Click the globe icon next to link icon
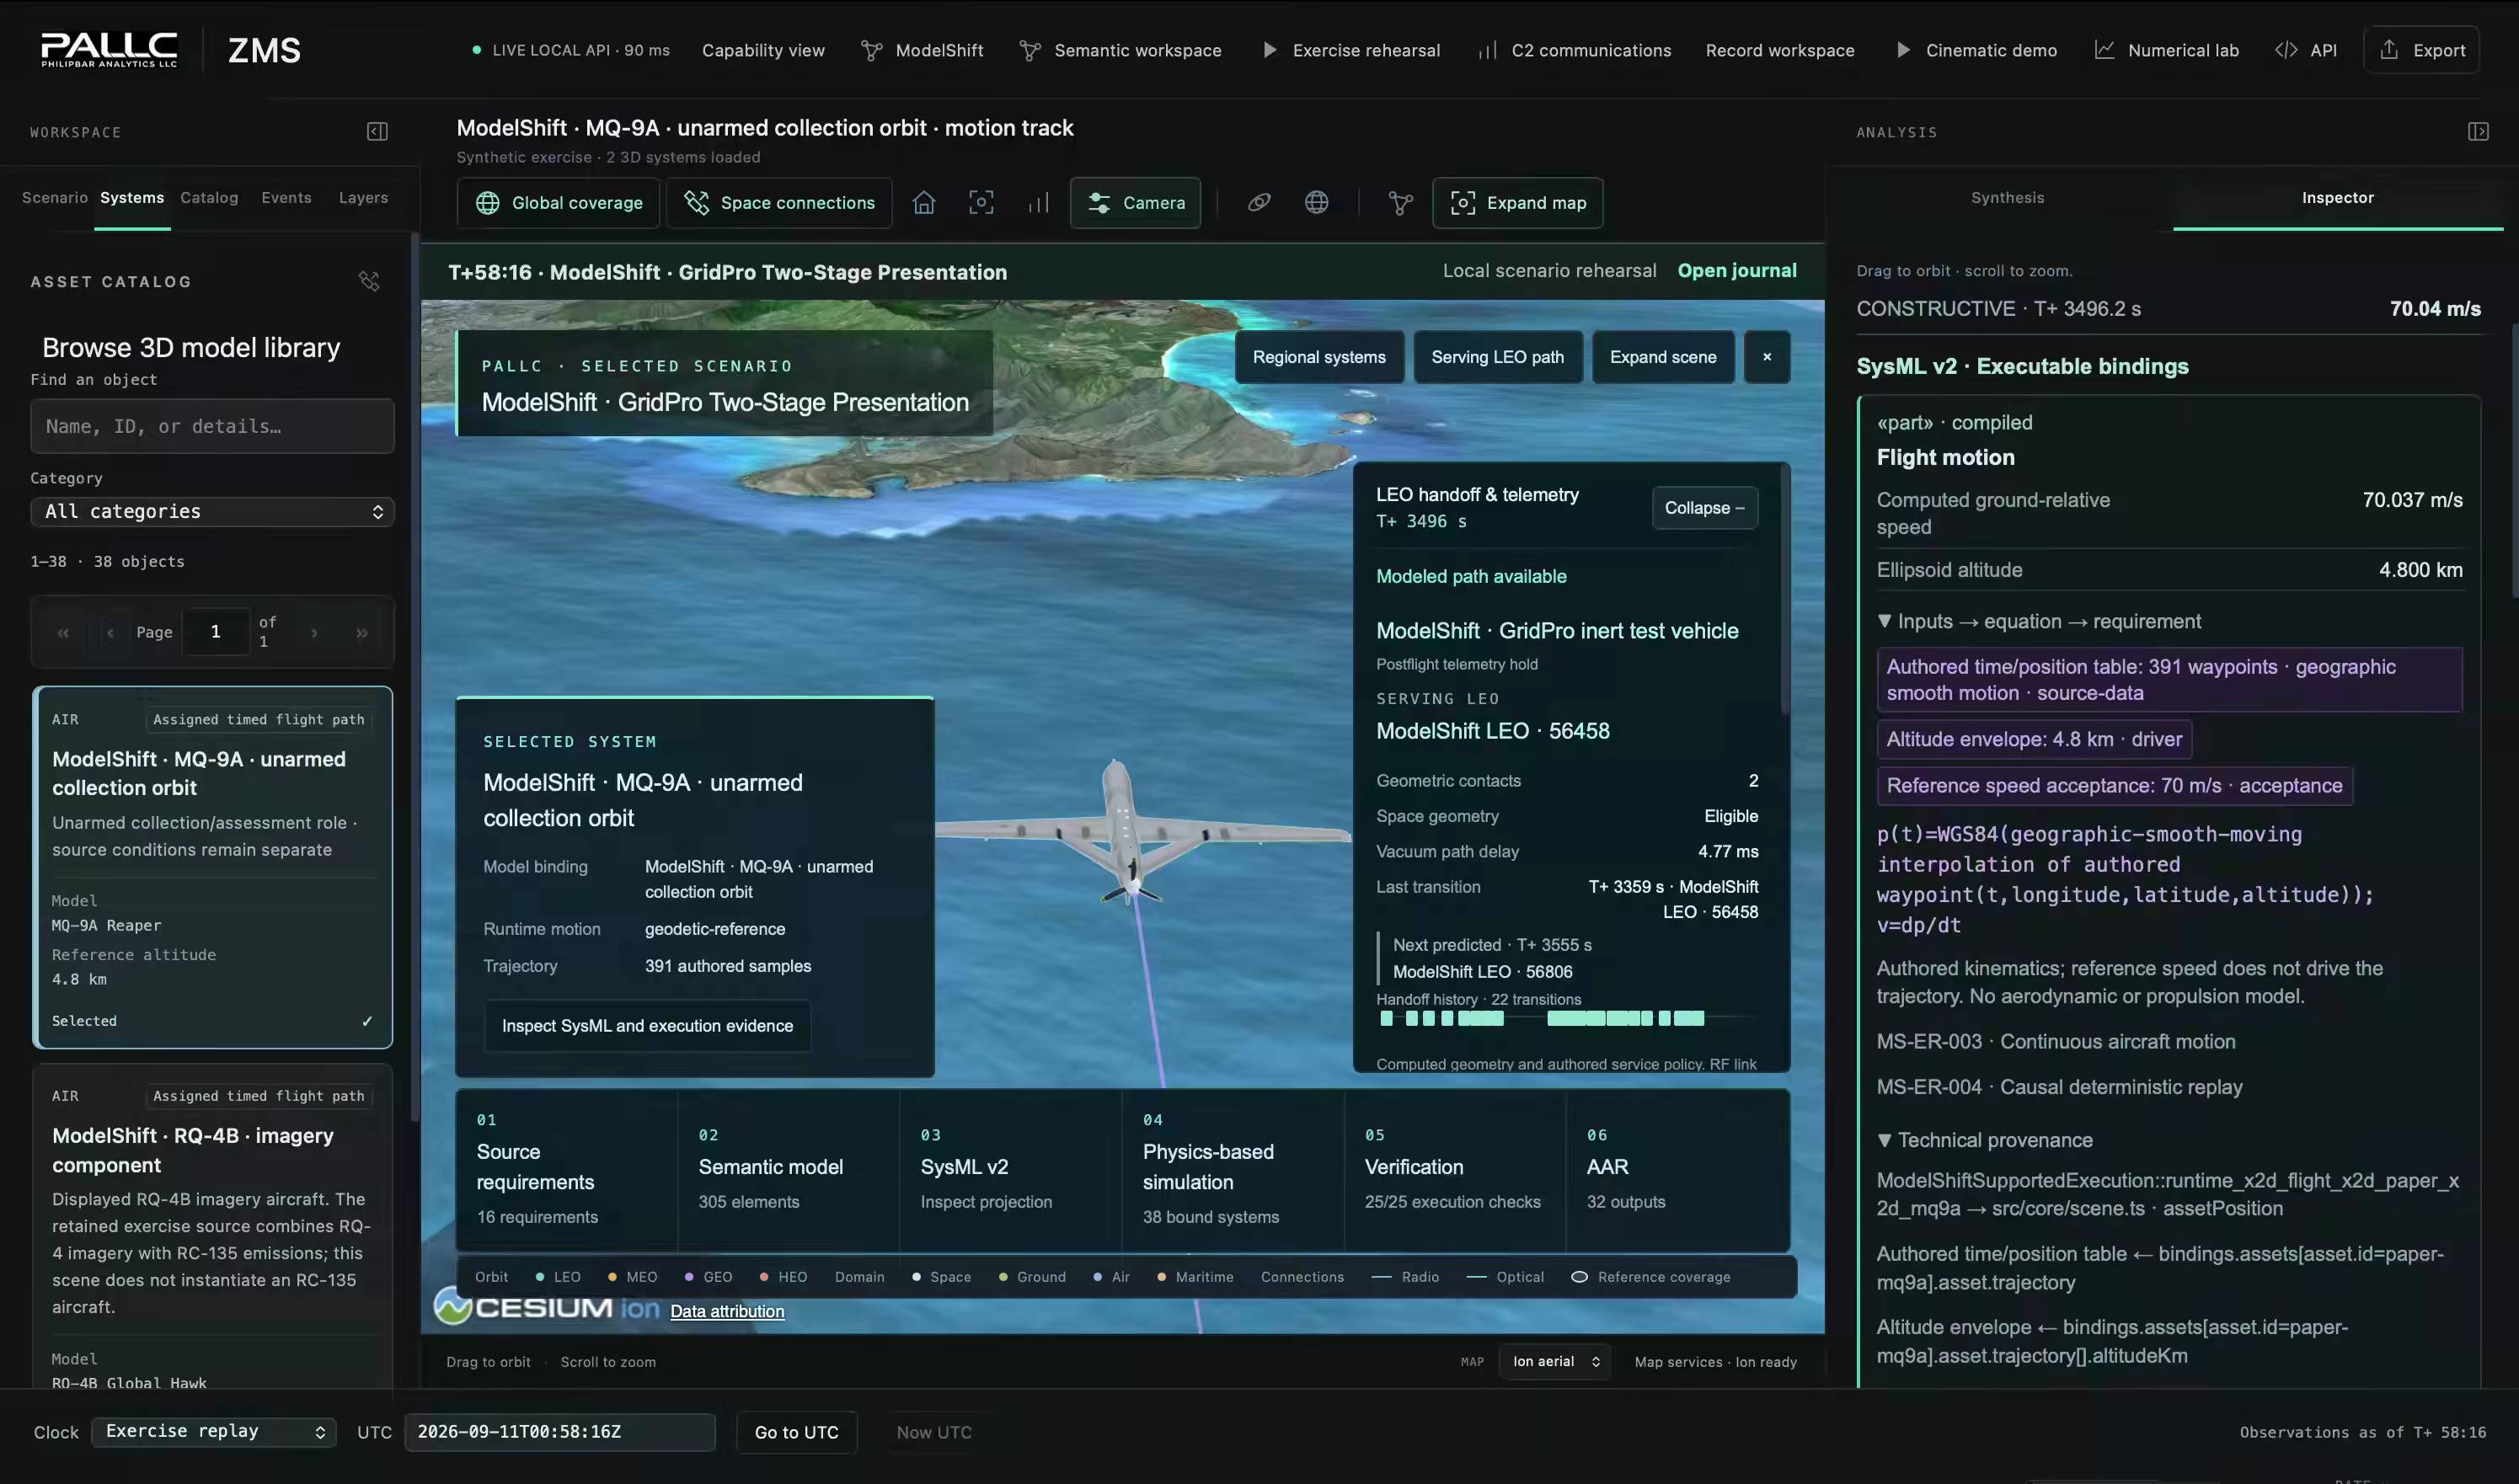The image size is (2519, 1484). [1317, 203]
